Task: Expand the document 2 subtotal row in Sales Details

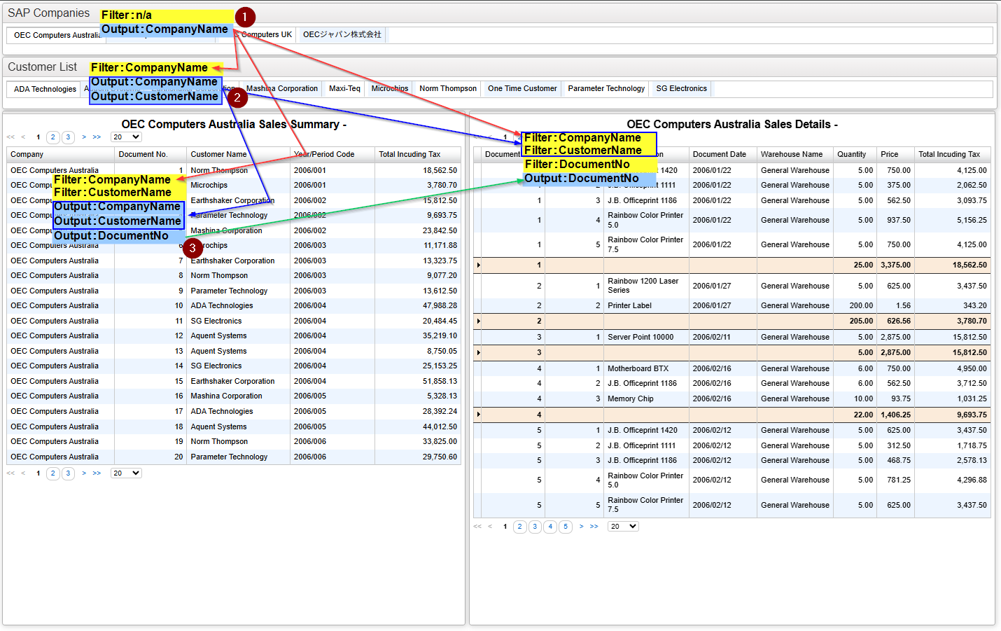Action: (478, 321)
